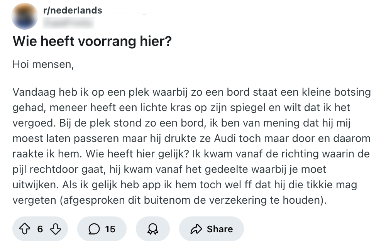Open the subreddit avatar image
Viewport: 386px width, 245px height.
coord(25,16)
